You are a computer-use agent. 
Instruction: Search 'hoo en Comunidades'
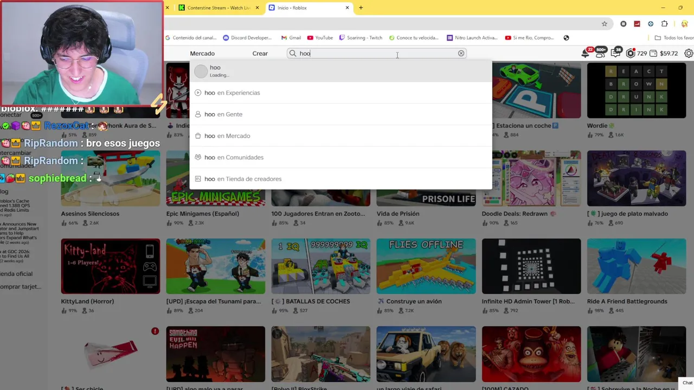[340, 157]
